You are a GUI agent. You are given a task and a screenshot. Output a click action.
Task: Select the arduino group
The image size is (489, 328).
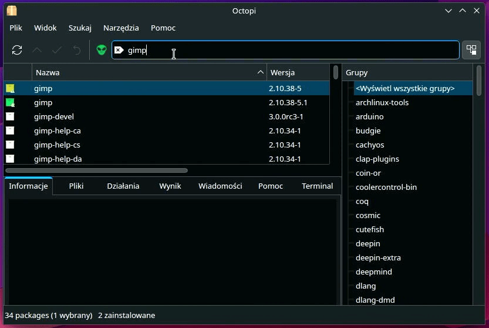(370, 116)
